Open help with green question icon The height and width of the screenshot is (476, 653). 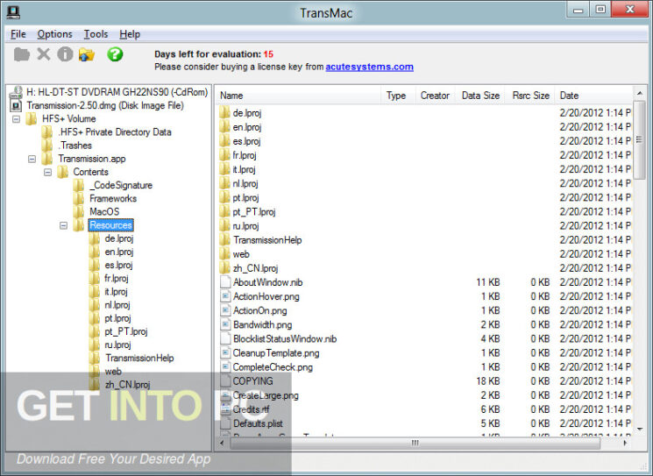coord(115,54)
